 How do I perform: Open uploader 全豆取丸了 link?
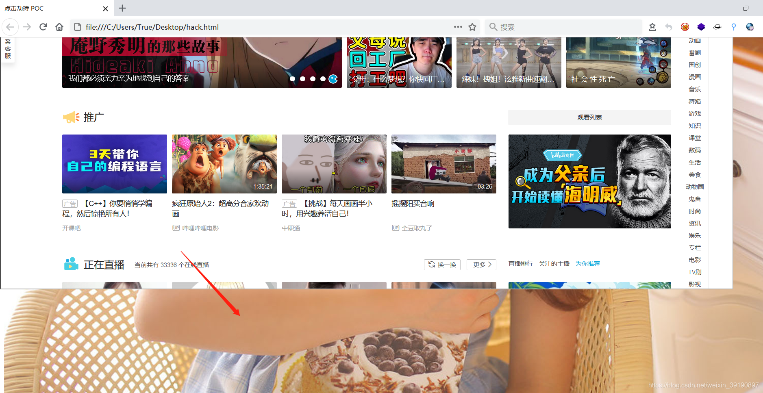pyautogui.click(x=417, y=228)
